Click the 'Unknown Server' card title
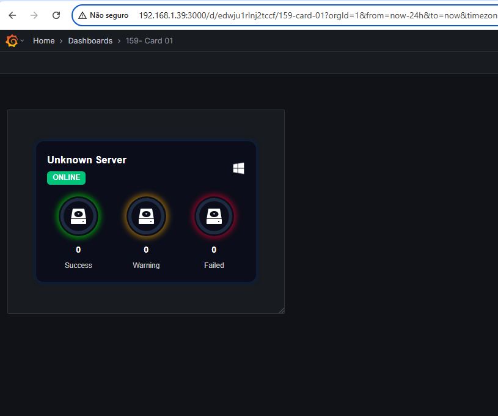This screenshot has height=416, width=498. 87,160
